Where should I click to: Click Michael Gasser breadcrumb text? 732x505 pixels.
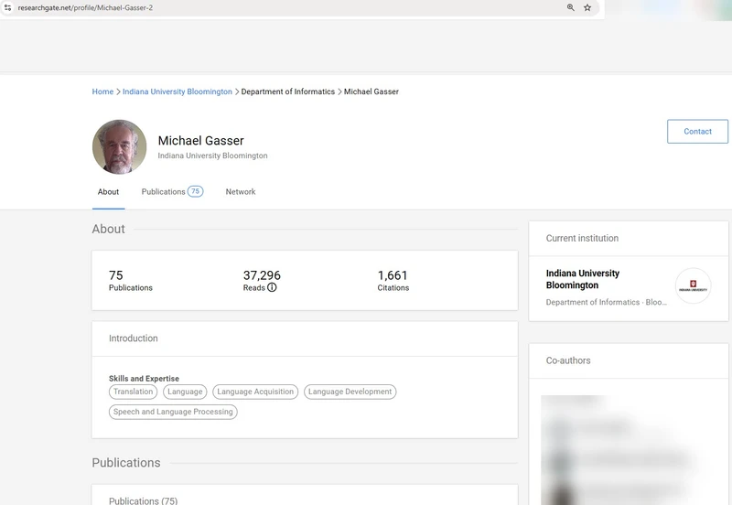click(x=371, y=91)
